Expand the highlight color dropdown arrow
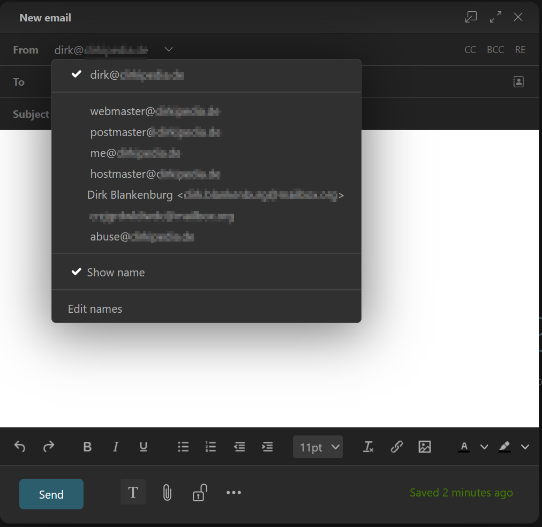 click(525, 447)
